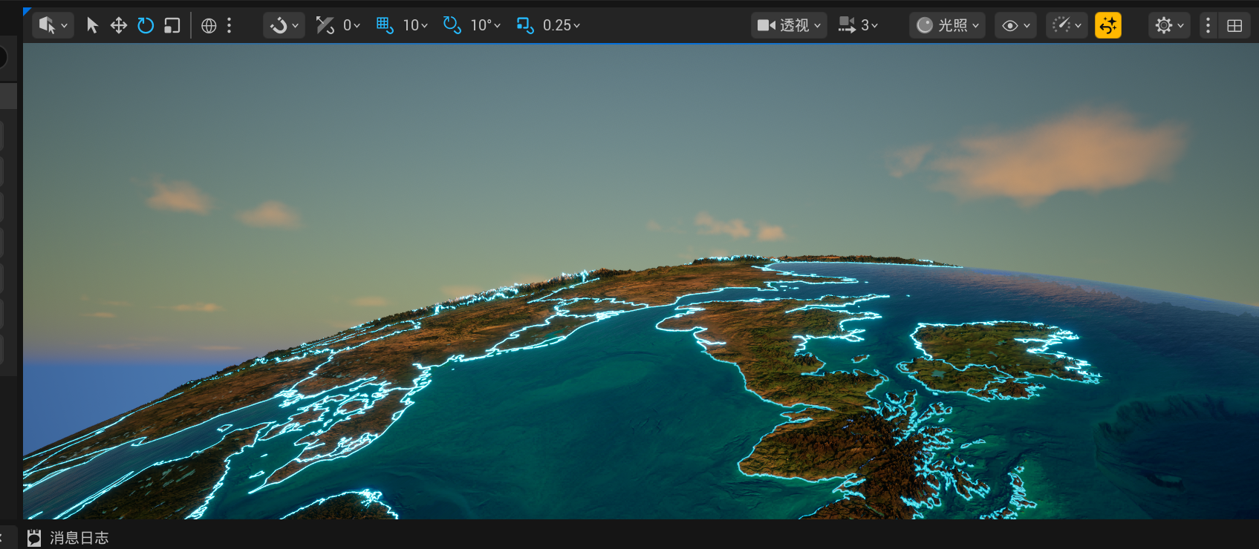Activate the scale tool
The width and height of the screenshot is (1259, 549).
172,25
